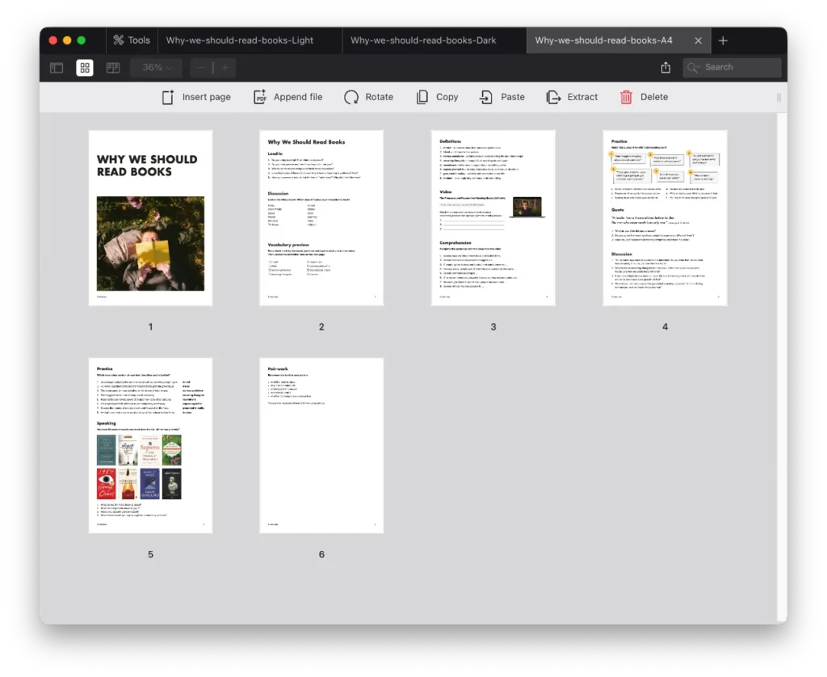Click the Paste icon

coord(485,97)
